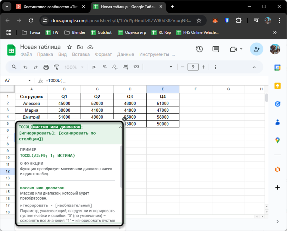287x231 pixels.
Task: Open Google Calendar in side panel
Action: (x=277, y=68)
